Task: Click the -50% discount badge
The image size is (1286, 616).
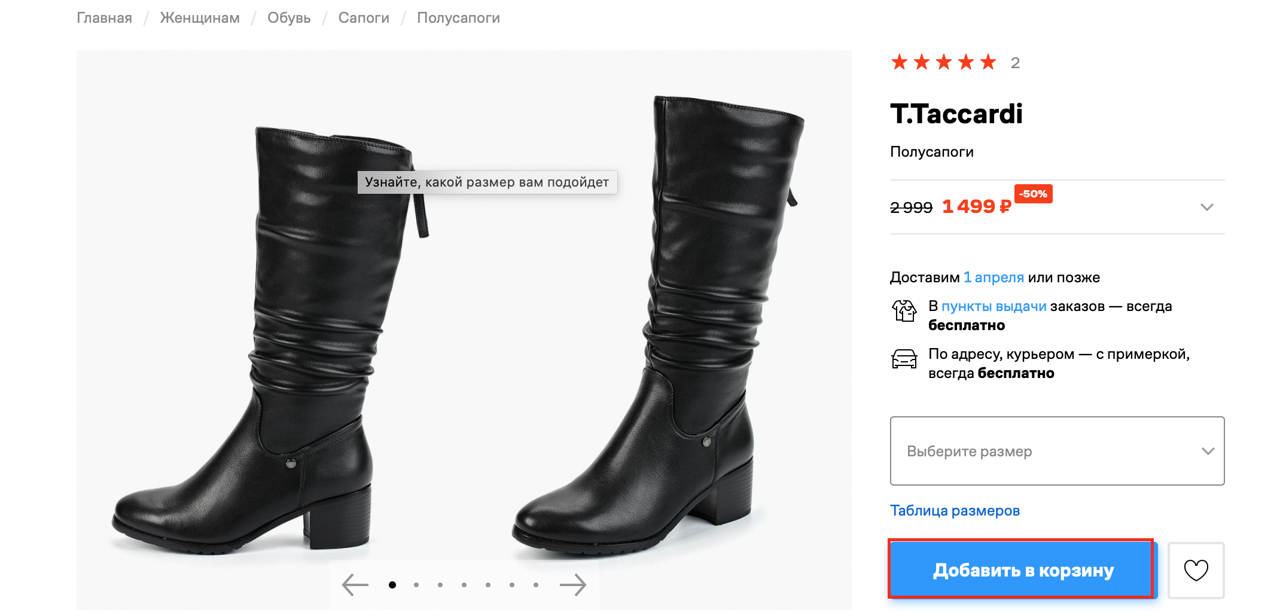Action: tap(1033, 194)
